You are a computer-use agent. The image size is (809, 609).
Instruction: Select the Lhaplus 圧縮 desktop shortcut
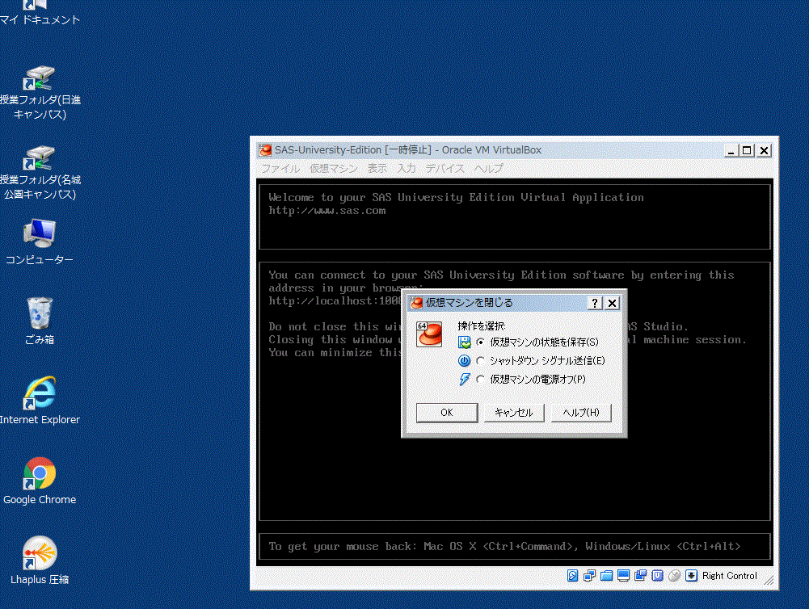point(40,561)
